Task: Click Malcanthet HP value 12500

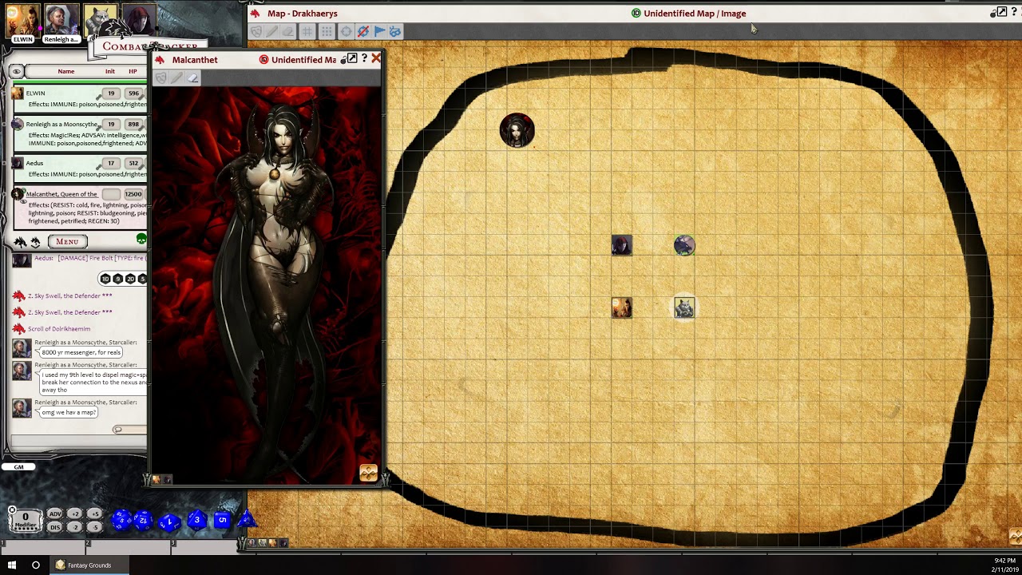Action: (x=133, y=194)
